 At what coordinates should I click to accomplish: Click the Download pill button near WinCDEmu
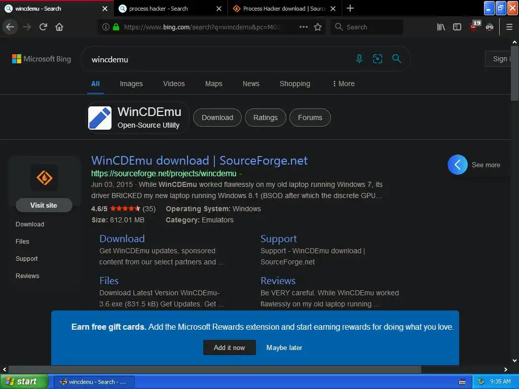click(x=217, y=118)
